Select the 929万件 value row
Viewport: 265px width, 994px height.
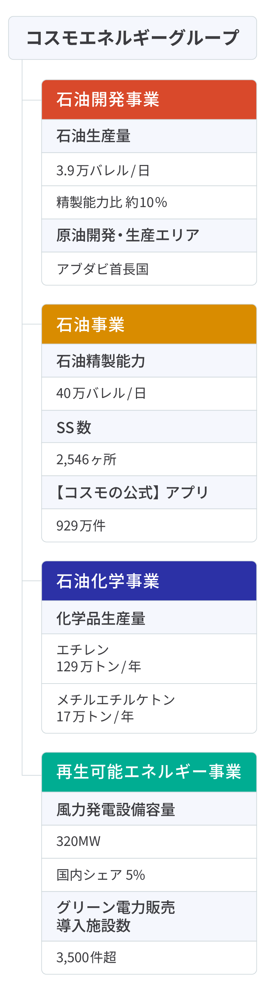[x=149, y=525]
